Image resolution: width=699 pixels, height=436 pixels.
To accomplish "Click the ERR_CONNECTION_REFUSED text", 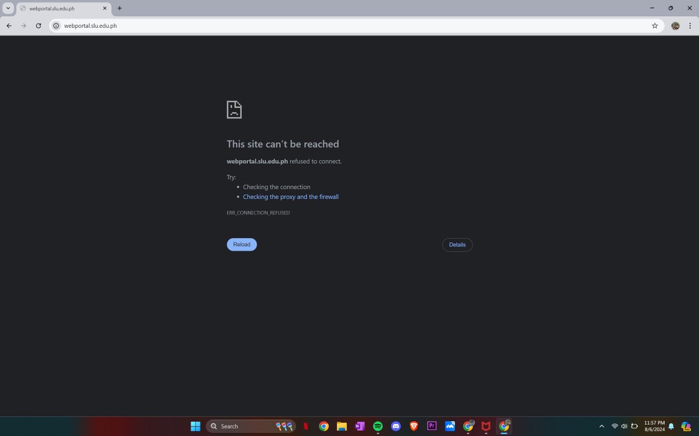I will coord(258,213).
